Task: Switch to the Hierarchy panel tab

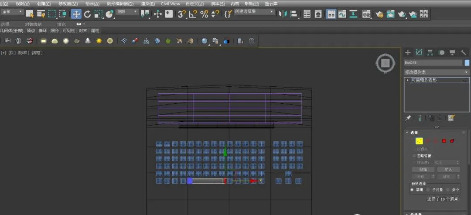Action: pos(430,52)
